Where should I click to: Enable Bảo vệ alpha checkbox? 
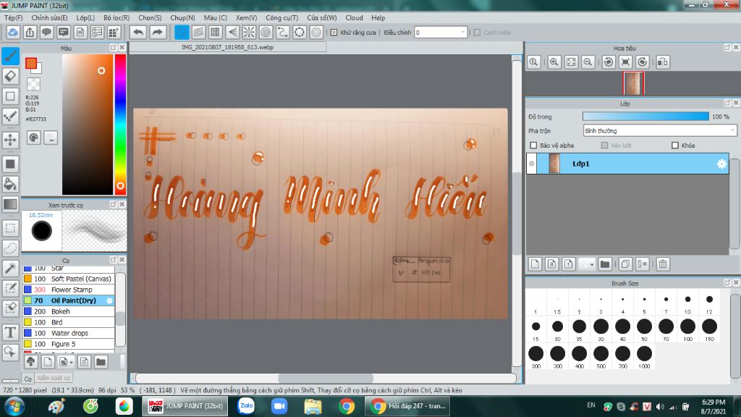(533, 145)
